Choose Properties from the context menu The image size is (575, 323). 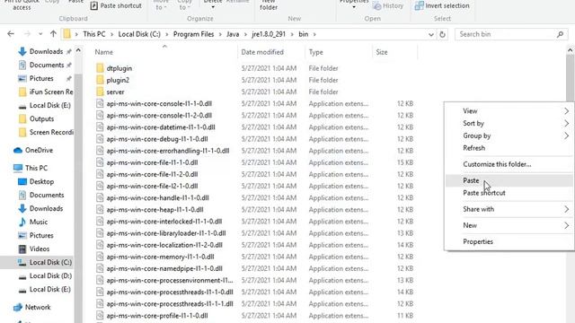coord(509,241)
